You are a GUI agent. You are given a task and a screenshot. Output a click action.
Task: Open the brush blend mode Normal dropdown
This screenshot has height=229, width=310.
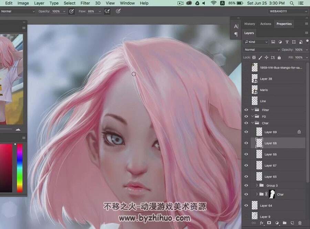point(18,11)
